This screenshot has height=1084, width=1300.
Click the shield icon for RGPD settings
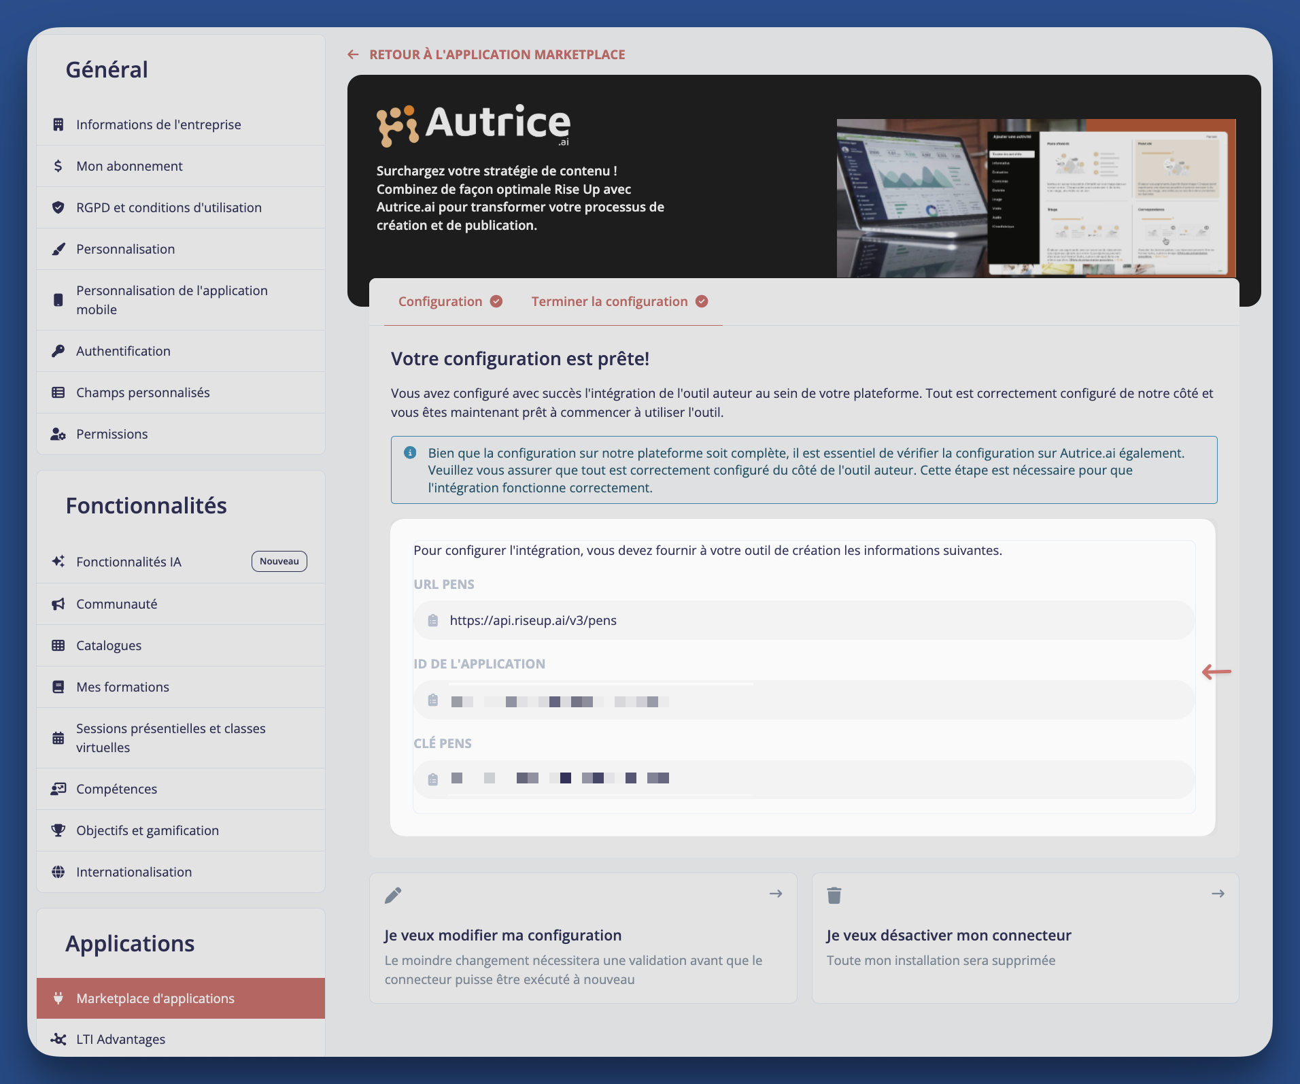[58, 207]
